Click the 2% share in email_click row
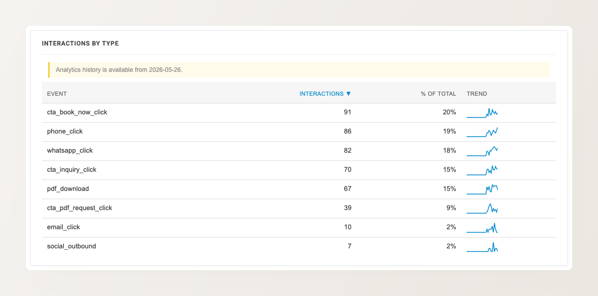598x296 pixels. click(451, 227)
